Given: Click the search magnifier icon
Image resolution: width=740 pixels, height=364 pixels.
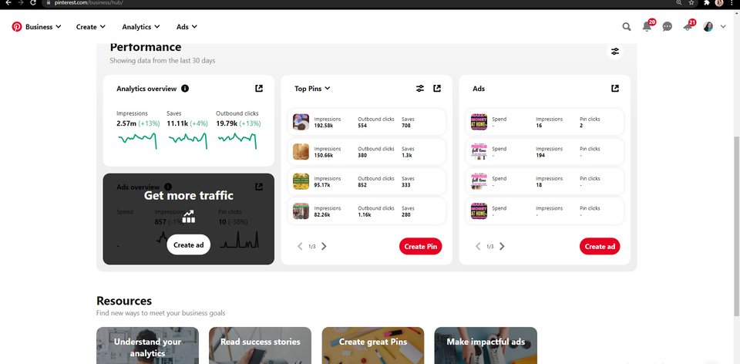Looking at the screenshot, I should [x=626, y=27].
